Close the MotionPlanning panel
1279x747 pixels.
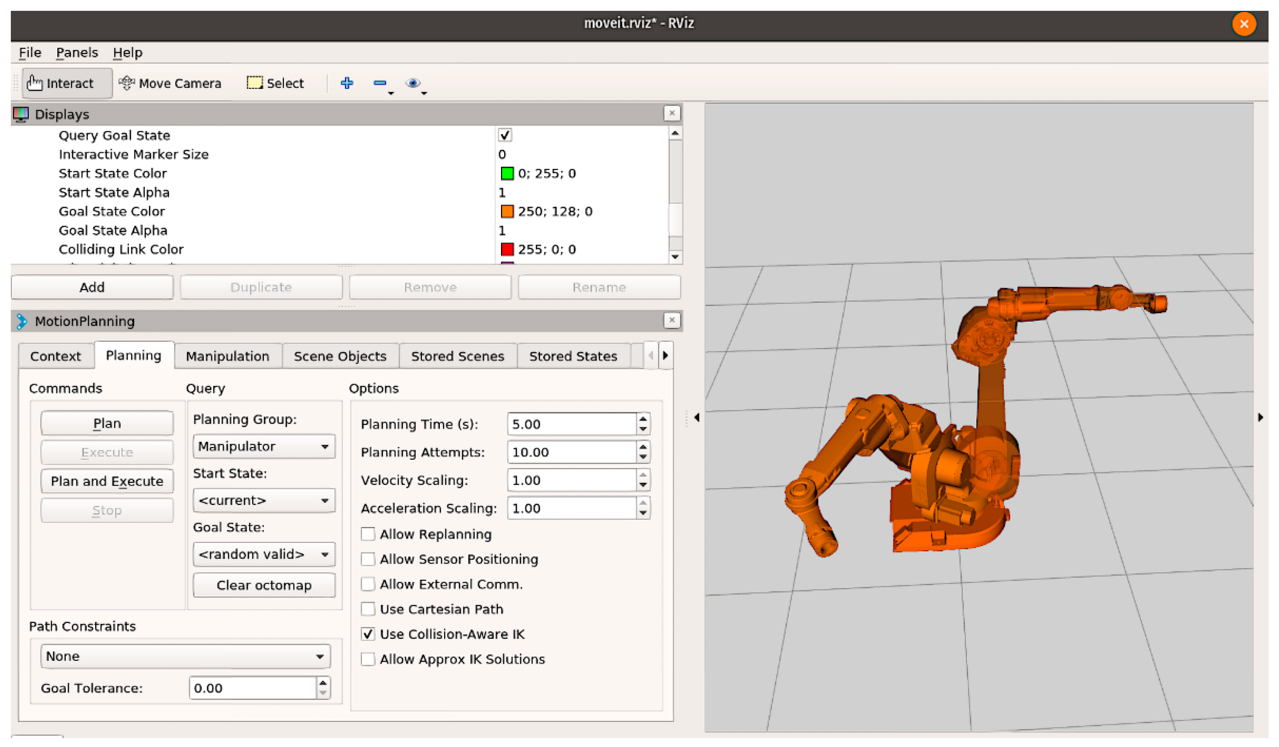(672, 321)
